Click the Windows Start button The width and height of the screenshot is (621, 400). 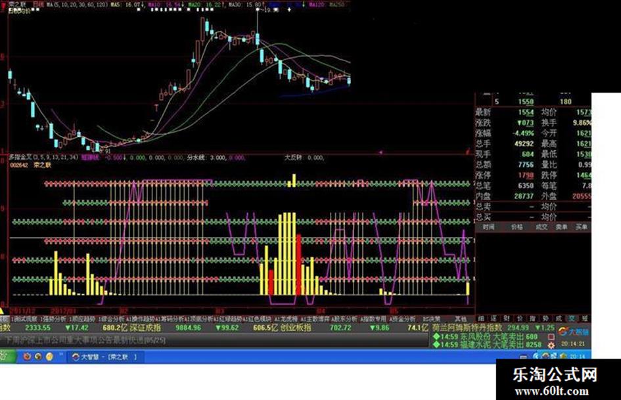click(8, 357)
